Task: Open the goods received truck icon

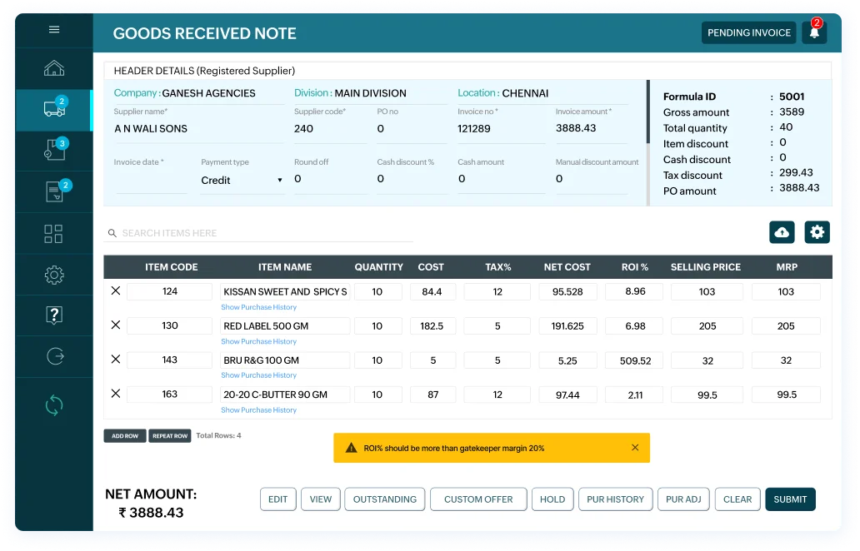Action: tap(53, 109)
